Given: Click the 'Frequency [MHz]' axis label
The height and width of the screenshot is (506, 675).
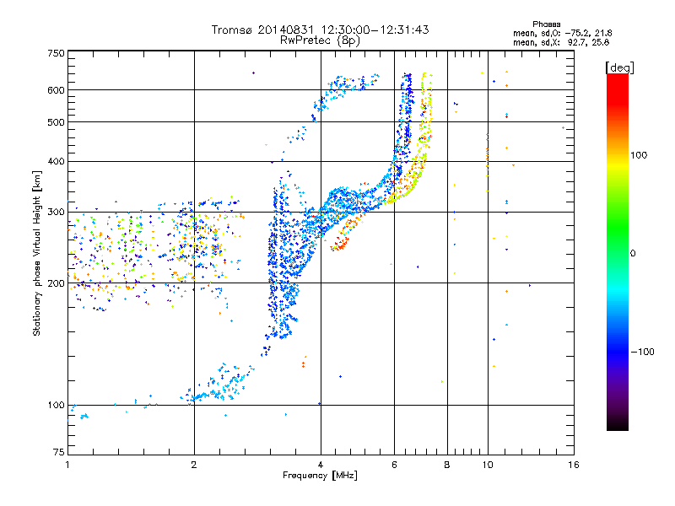Looking at the screenshot, I should (320, 476).
